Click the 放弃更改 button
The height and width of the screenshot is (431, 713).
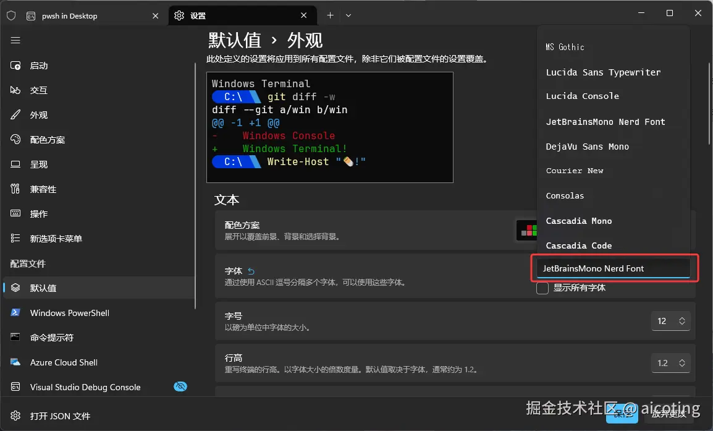pyautogui.click(x=669, y=414)
